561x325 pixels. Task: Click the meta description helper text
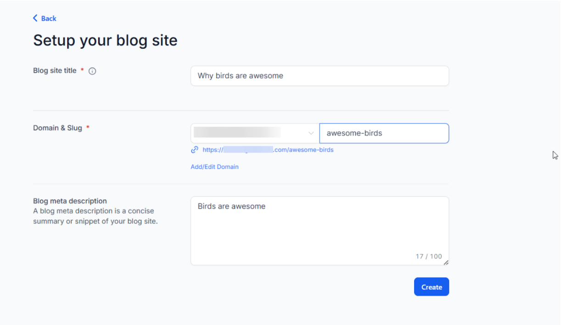pyautogui.click(x=95, y=216)
